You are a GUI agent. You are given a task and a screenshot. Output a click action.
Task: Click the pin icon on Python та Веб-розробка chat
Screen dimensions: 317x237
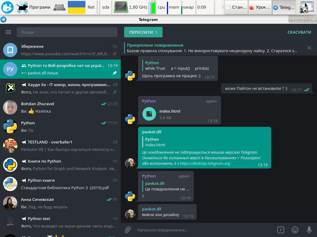coord(115,73)
